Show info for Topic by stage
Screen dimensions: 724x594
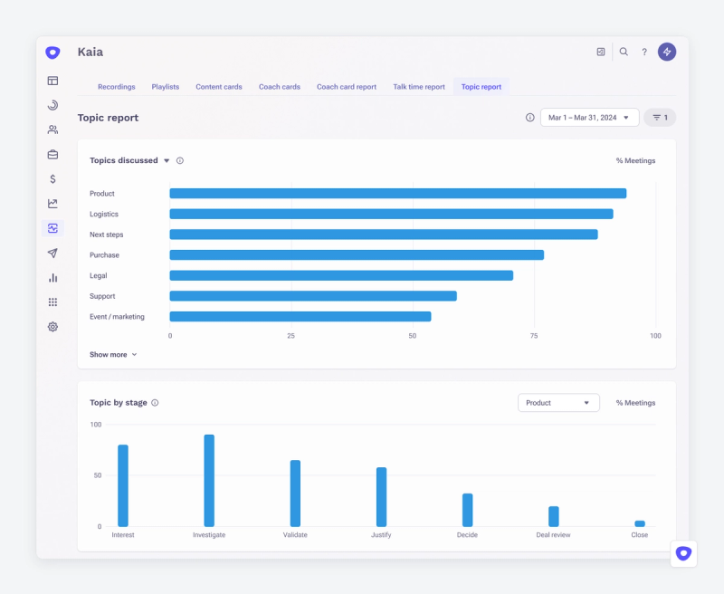pos(155,403)
